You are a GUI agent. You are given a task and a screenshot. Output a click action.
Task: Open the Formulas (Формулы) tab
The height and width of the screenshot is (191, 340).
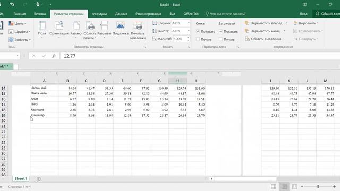coord(99,14)
